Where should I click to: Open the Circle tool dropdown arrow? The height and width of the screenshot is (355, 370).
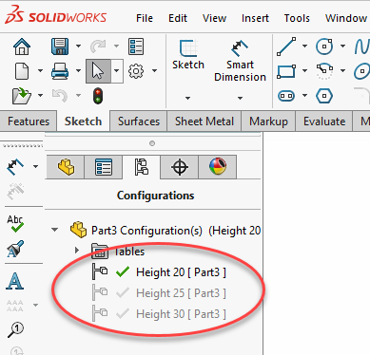click(342, 47)
